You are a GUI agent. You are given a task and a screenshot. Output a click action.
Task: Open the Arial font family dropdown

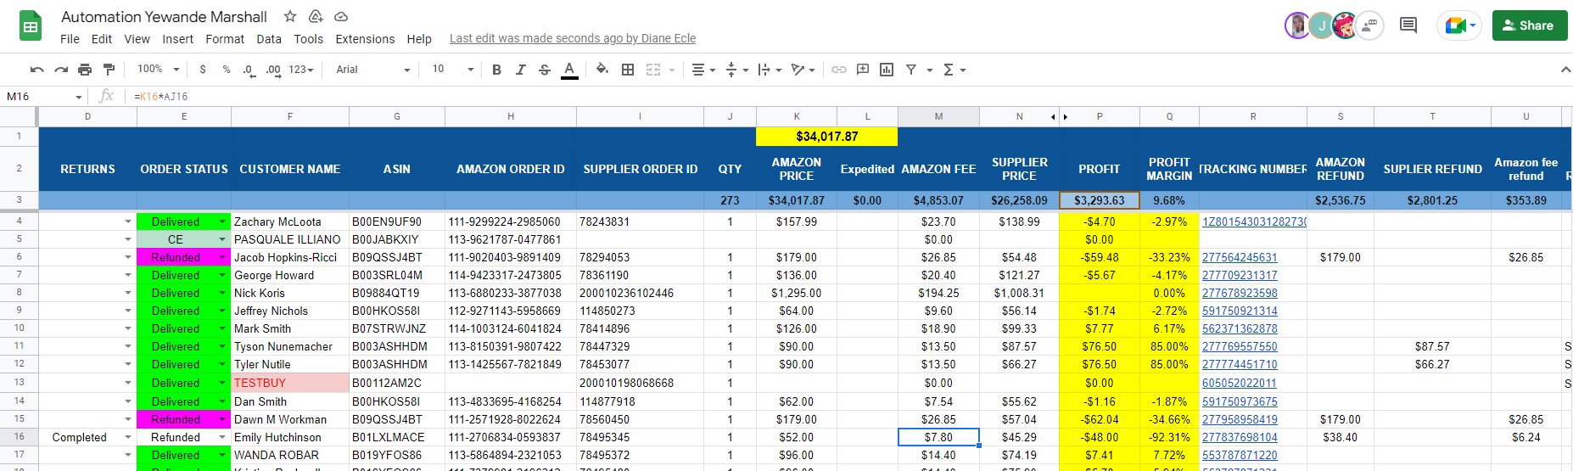pyautogui.click(x=372, y=70)
